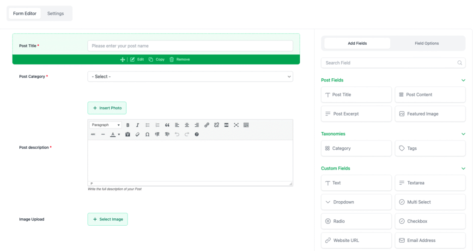Screen dimensions: 473x251
Task: Click the special character omega icon
Action: (147, 134)
